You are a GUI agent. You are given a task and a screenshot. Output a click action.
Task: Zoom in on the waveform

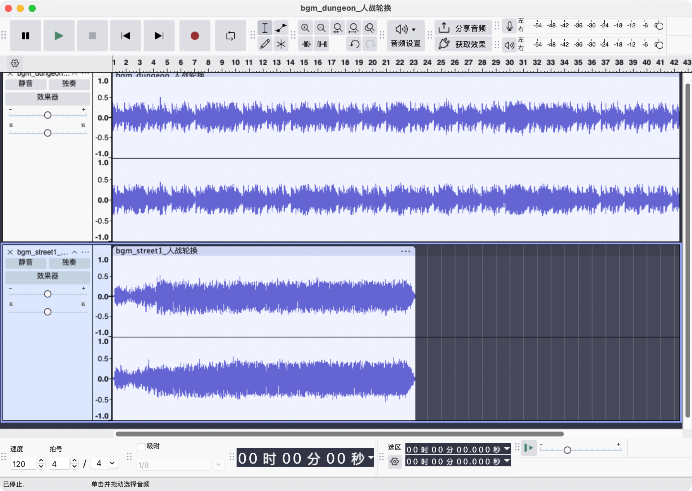click(x=305, y=28)
